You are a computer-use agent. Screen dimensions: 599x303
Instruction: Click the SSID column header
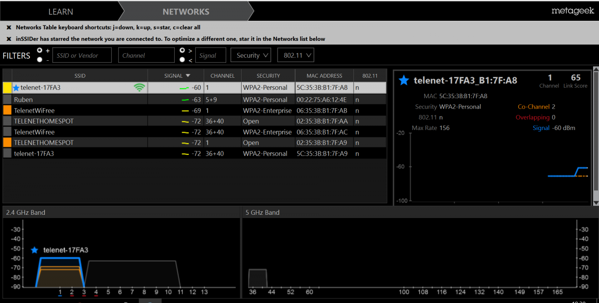pos(80,76)
